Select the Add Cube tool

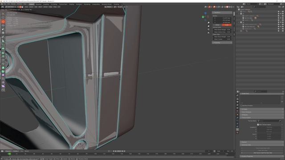click(x=3, y=45)
